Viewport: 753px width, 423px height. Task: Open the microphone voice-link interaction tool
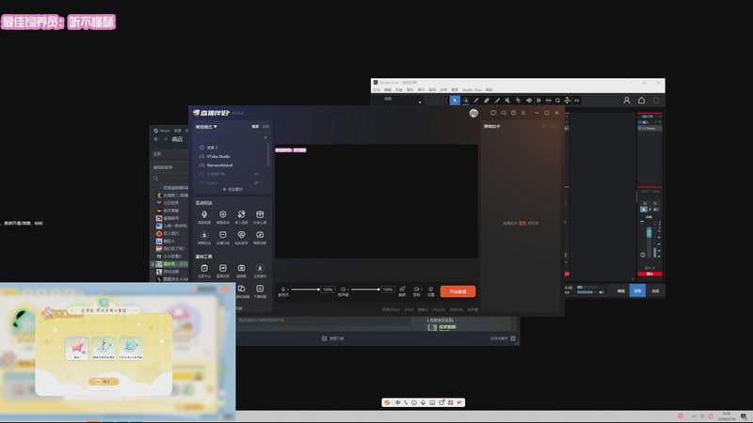[204, 216]
